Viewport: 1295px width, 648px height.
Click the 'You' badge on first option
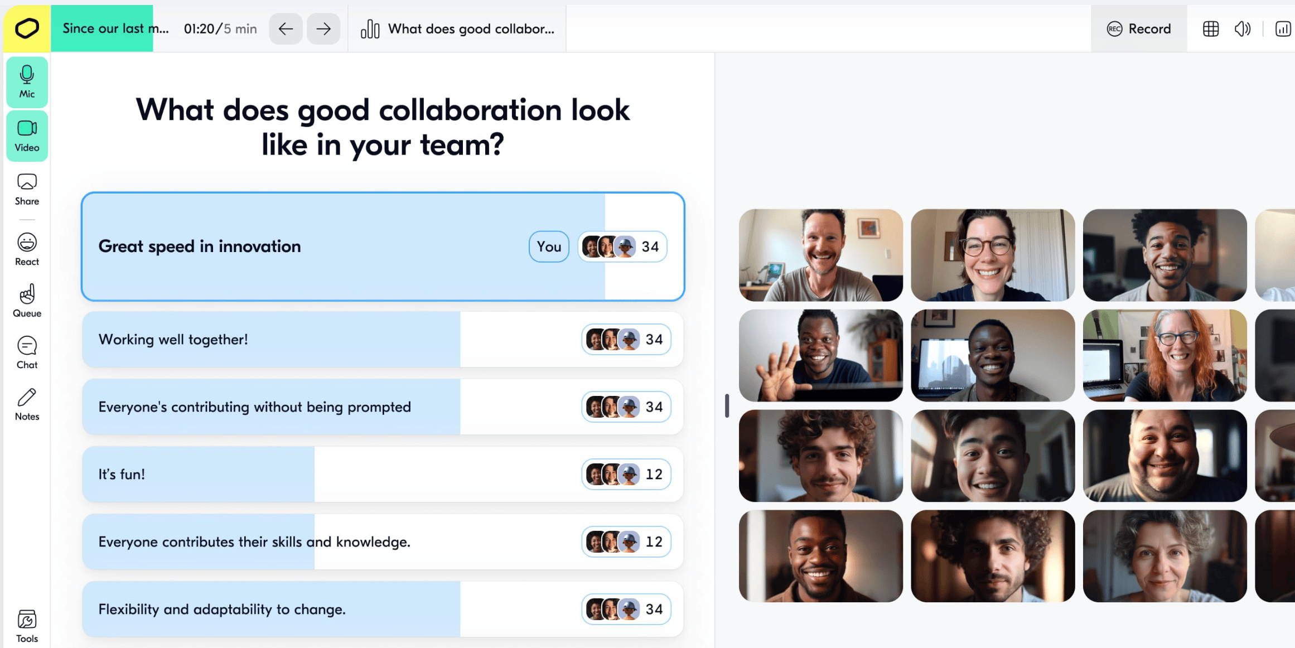coord(549,246)
